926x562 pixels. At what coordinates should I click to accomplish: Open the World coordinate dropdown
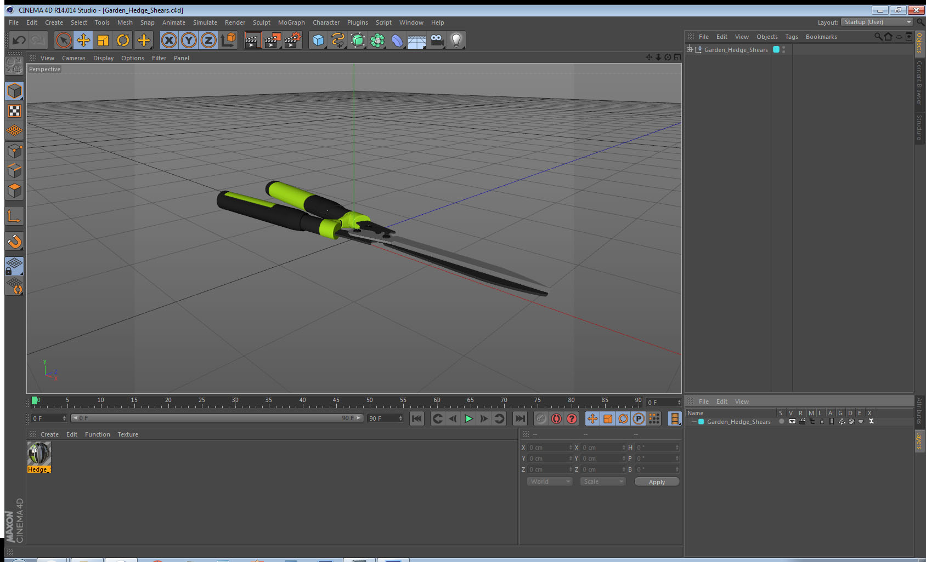549,481
